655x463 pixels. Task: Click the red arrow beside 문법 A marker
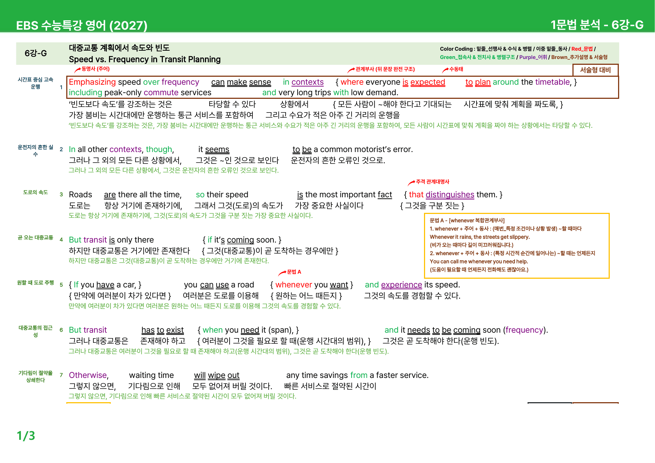[282, 273]
